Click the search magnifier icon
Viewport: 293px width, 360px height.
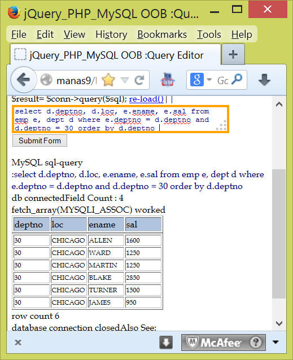pos(237,80)
